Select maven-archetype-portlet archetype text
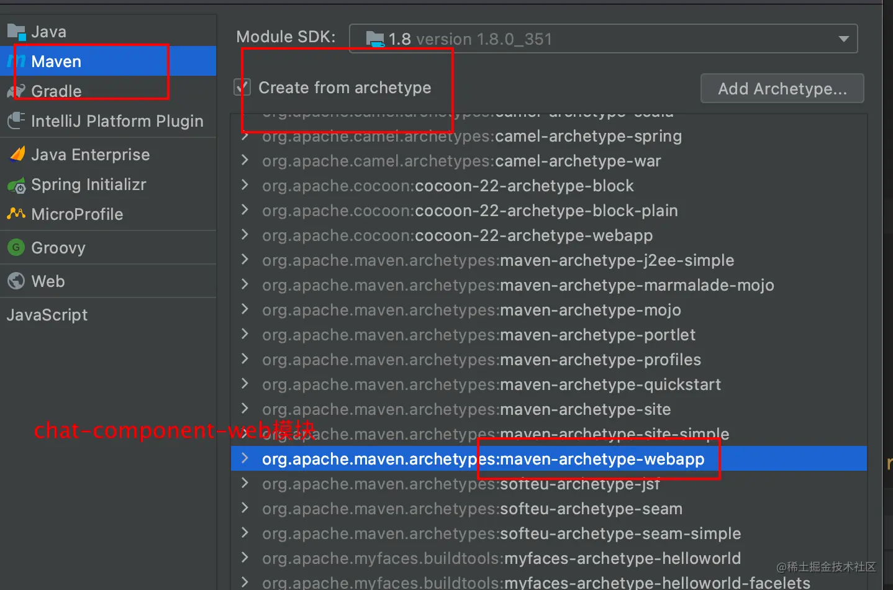Screen dimensions: 893x590 click(479, 335)
